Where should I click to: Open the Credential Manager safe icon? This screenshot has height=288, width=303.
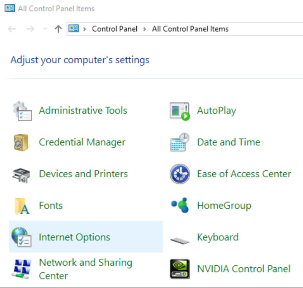click(21, 142)
